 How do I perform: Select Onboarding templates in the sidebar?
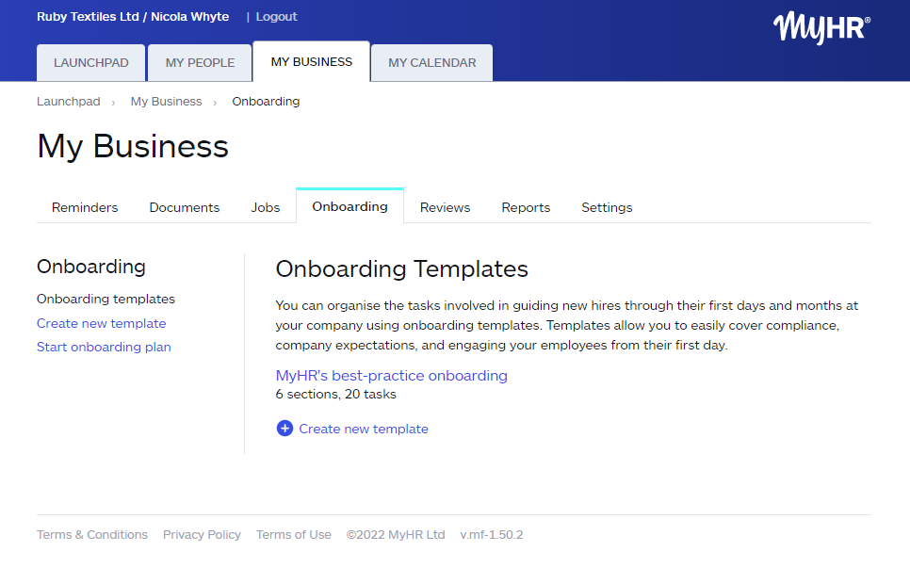[106, 299]
